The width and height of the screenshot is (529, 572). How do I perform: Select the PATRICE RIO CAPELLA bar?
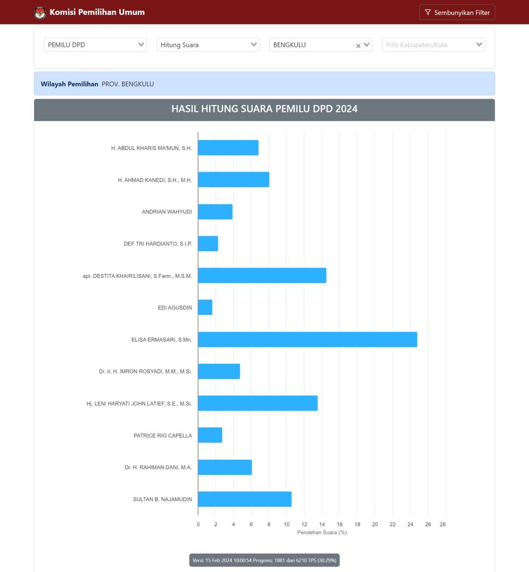(210, 435)
